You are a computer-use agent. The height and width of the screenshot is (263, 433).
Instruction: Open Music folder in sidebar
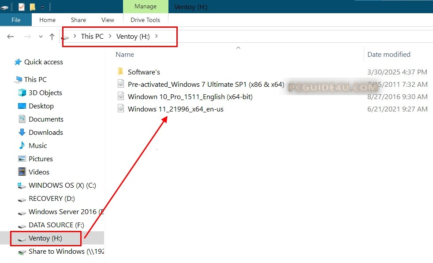tap(37, 146)
